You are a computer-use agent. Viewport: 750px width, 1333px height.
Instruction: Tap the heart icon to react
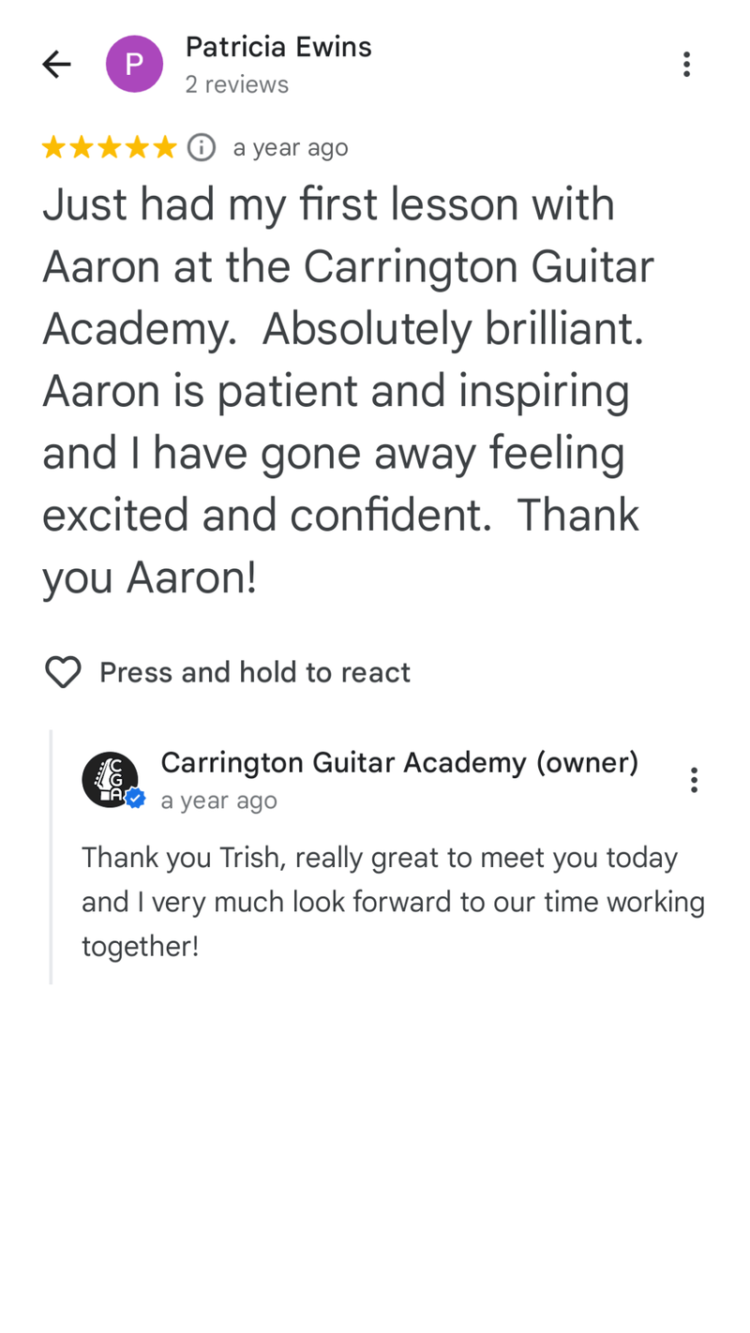tap(62, 672)
